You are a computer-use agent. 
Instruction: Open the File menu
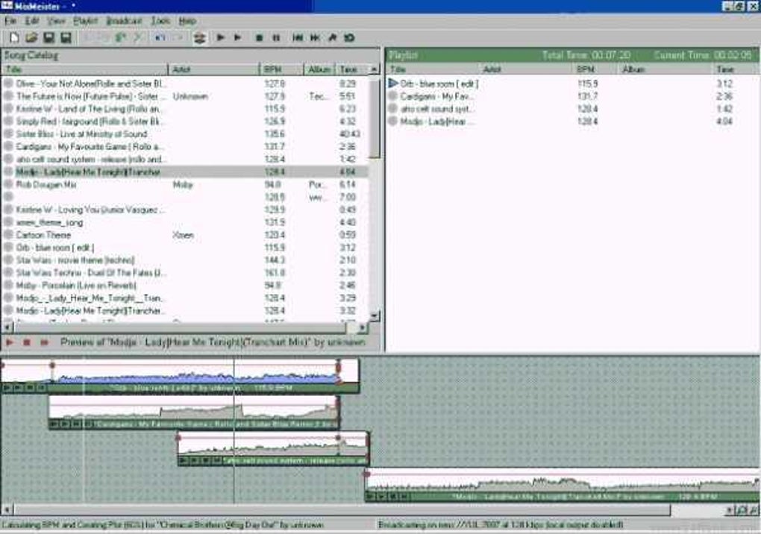[10, 21]
